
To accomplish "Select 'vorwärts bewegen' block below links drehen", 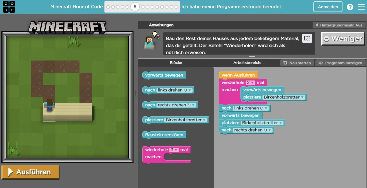I will point(240,115).
